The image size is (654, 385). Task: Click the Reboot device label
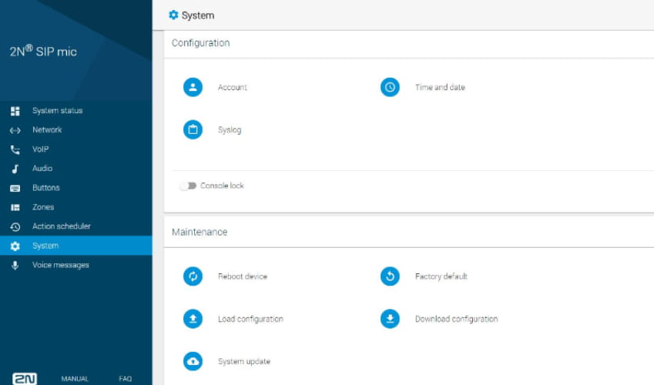tap(243, 276)
